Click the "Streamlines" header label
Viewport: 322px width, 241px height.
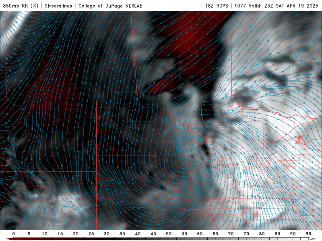[58, 6]
